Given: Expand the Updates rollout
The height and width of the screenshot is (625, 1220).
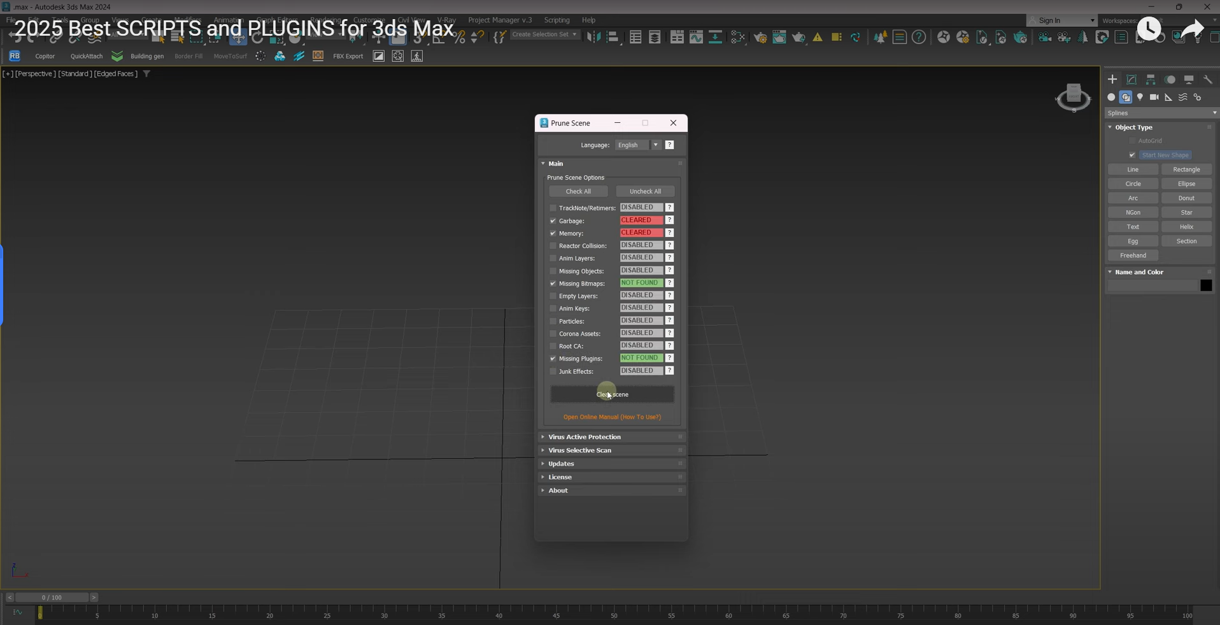Looking at the screenshot, I should click(611, 464).
